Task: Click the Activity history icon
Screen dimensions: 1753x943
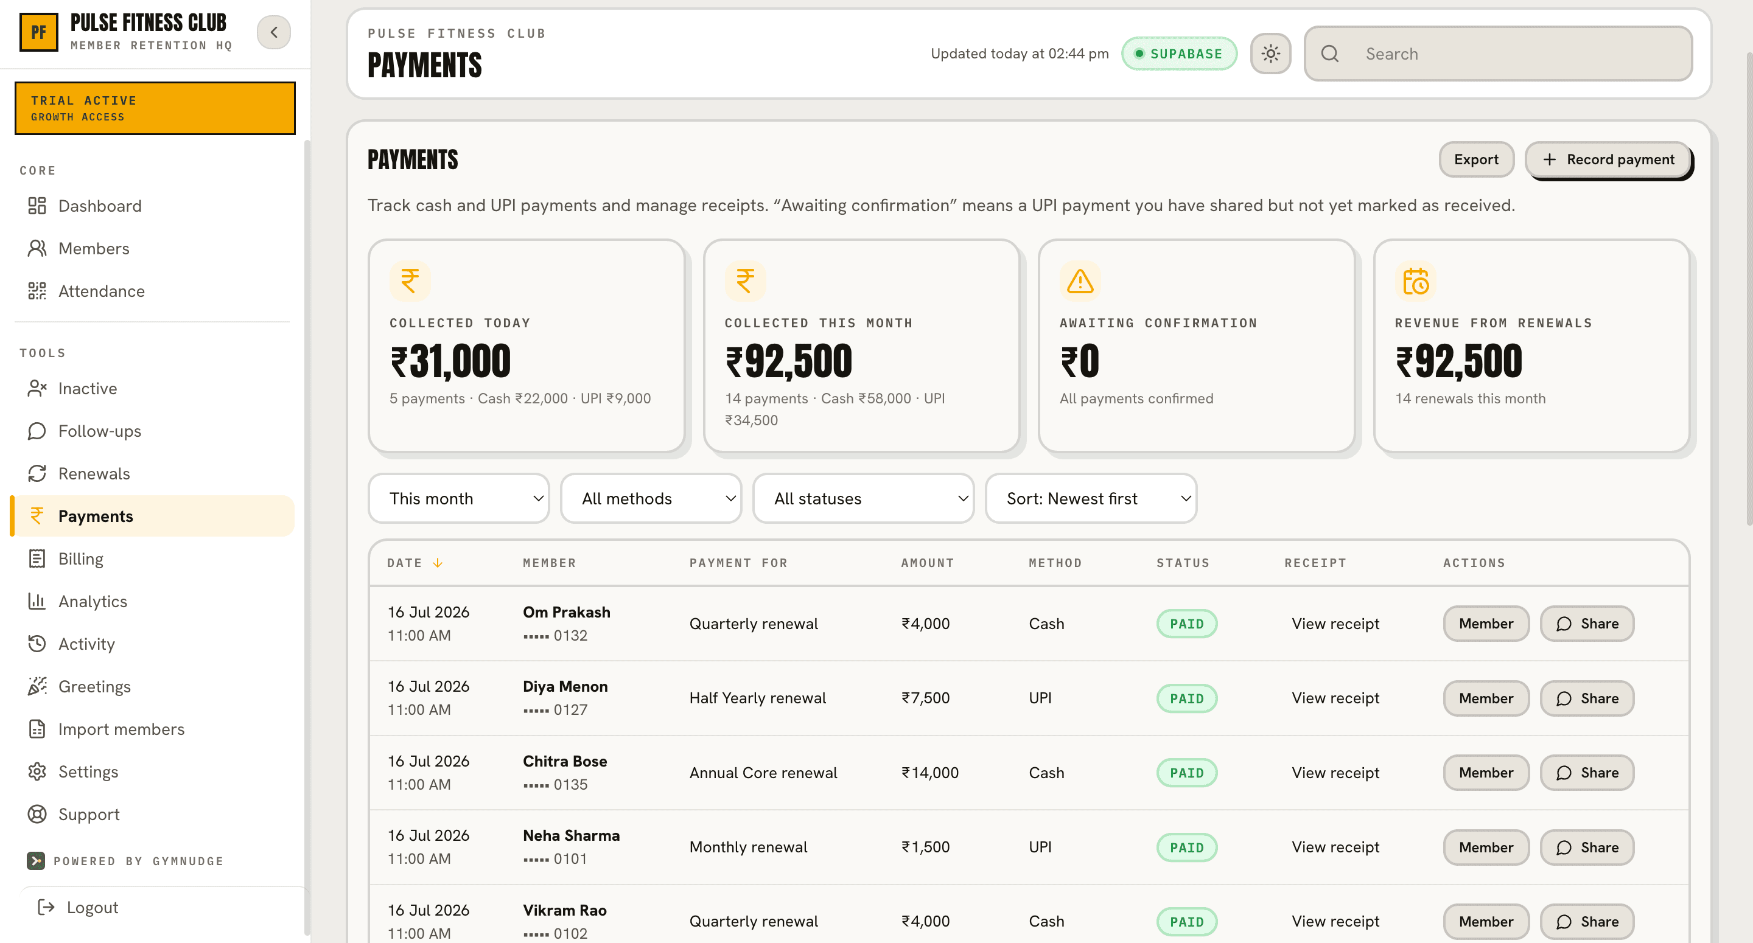Action: tap(37, 644)
